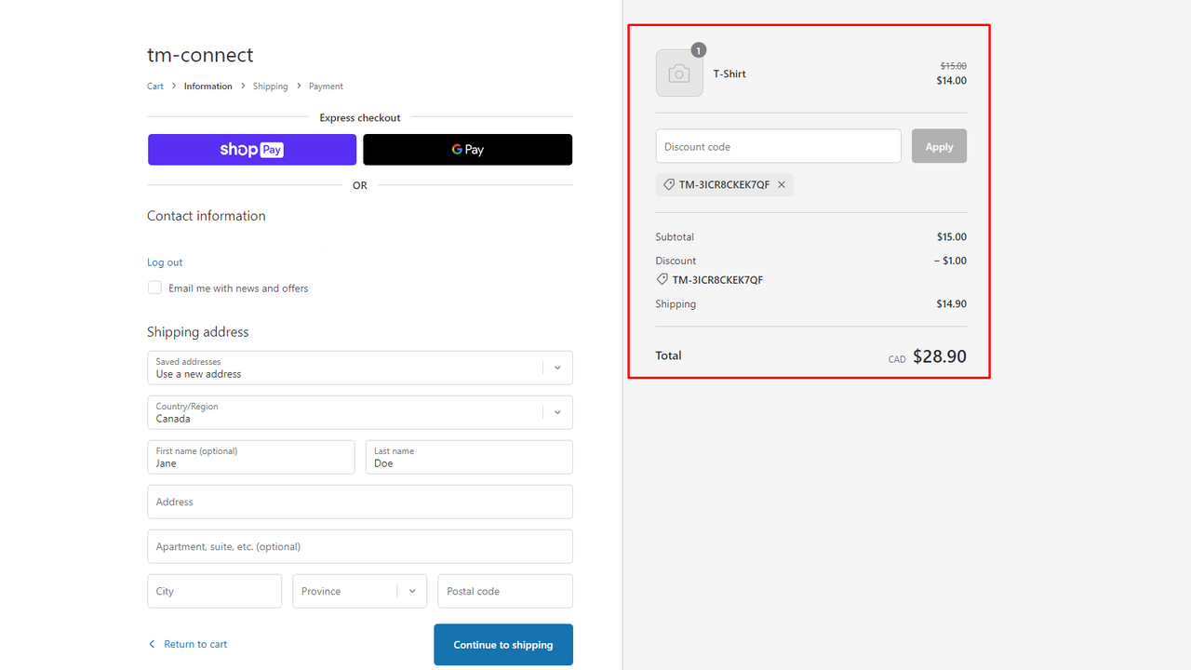The width and height of the screenshot is (1191, 670).
Task: Click the Log out link
Action: [165, 262]
